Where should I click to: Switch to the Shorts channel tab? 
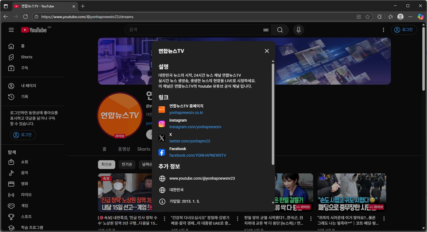143,149
